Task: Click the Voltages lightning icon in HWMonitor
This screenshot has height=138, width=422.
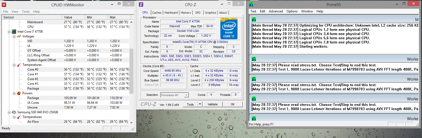Action: click(19, 36)
